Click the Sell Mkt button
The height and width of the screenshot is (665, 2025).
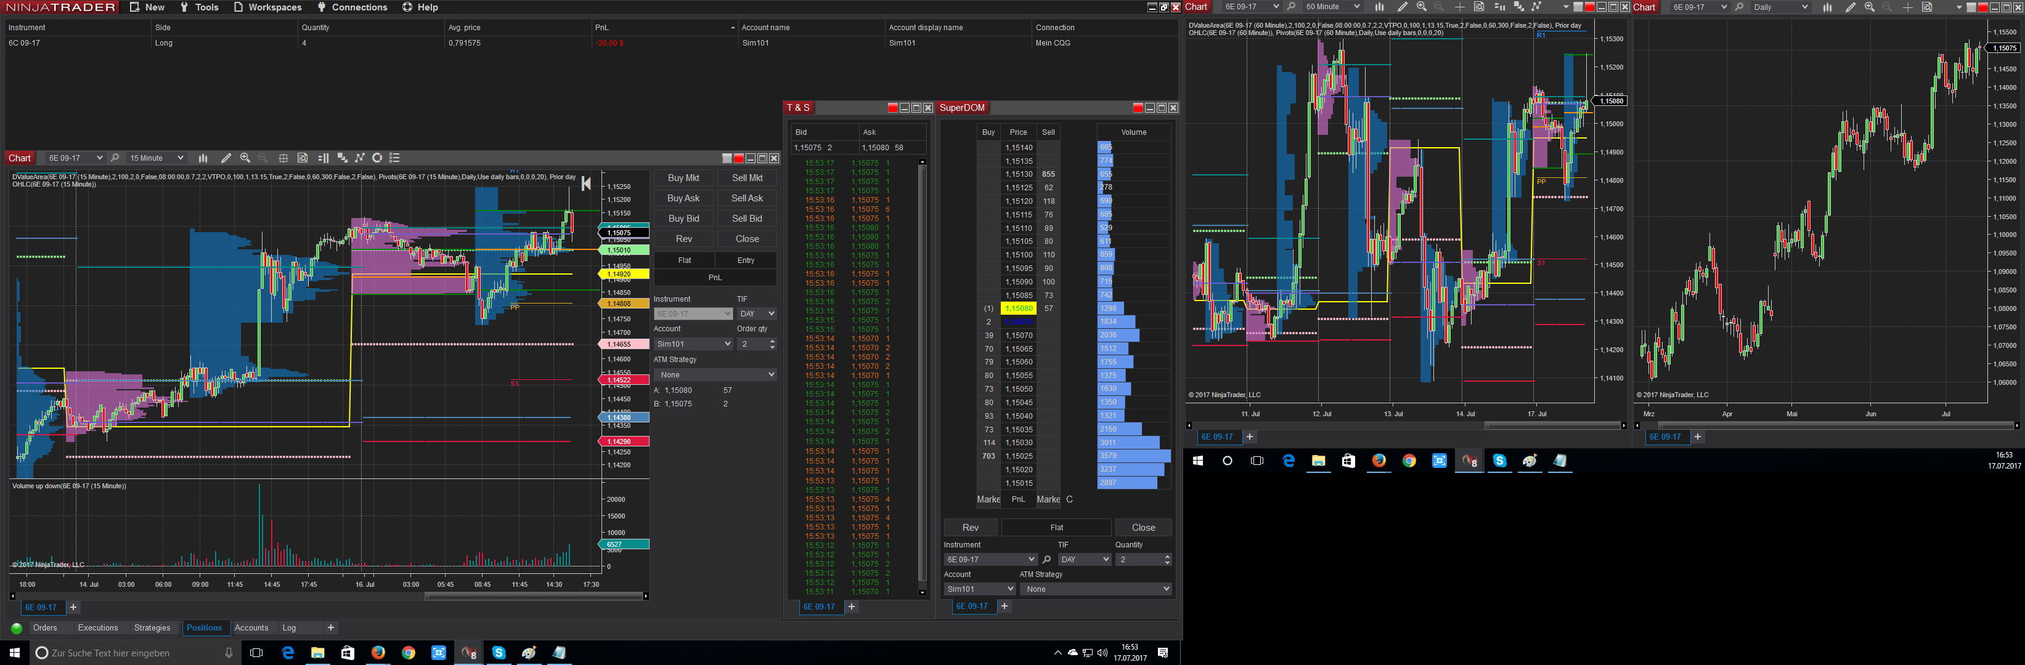[747, 178]
